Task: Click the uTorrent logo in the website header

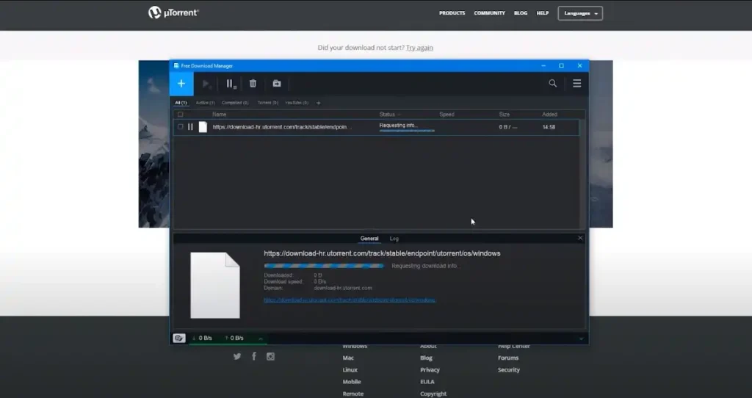Action: [x=173, y=12]
